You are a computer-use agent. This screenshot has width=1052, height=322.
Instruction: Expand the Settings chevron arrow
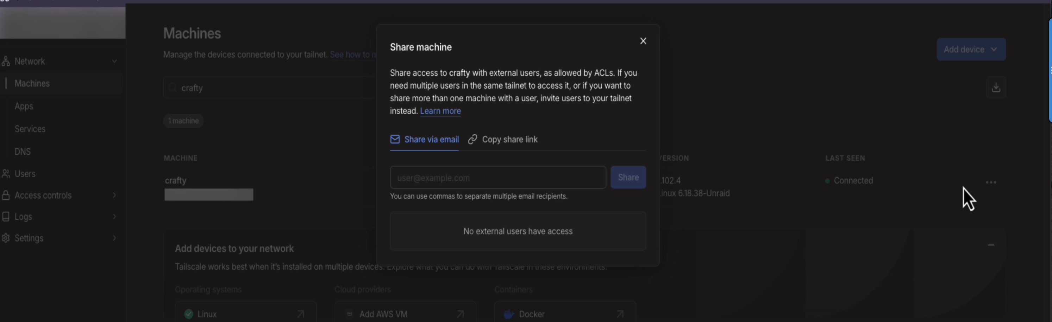(x=114, y=238)
